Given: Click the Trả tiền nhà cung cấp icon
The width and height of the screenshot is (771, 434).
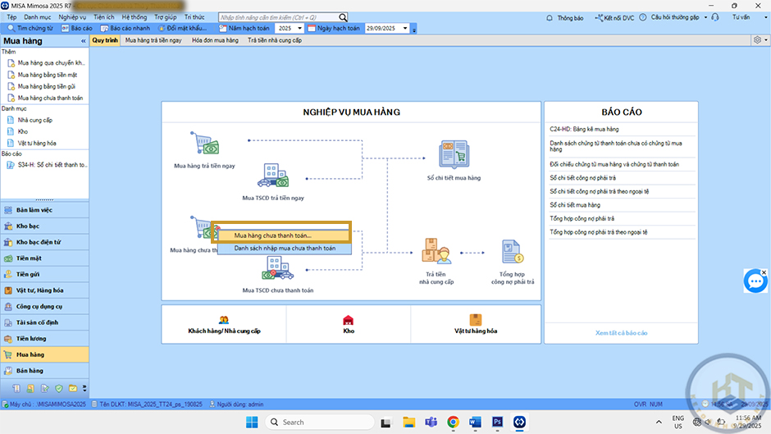Looking at the screenshot, I should point(436,251).
